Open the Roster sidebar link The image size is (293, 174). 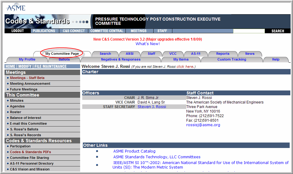pyautogui.click(x=15, y=112)
